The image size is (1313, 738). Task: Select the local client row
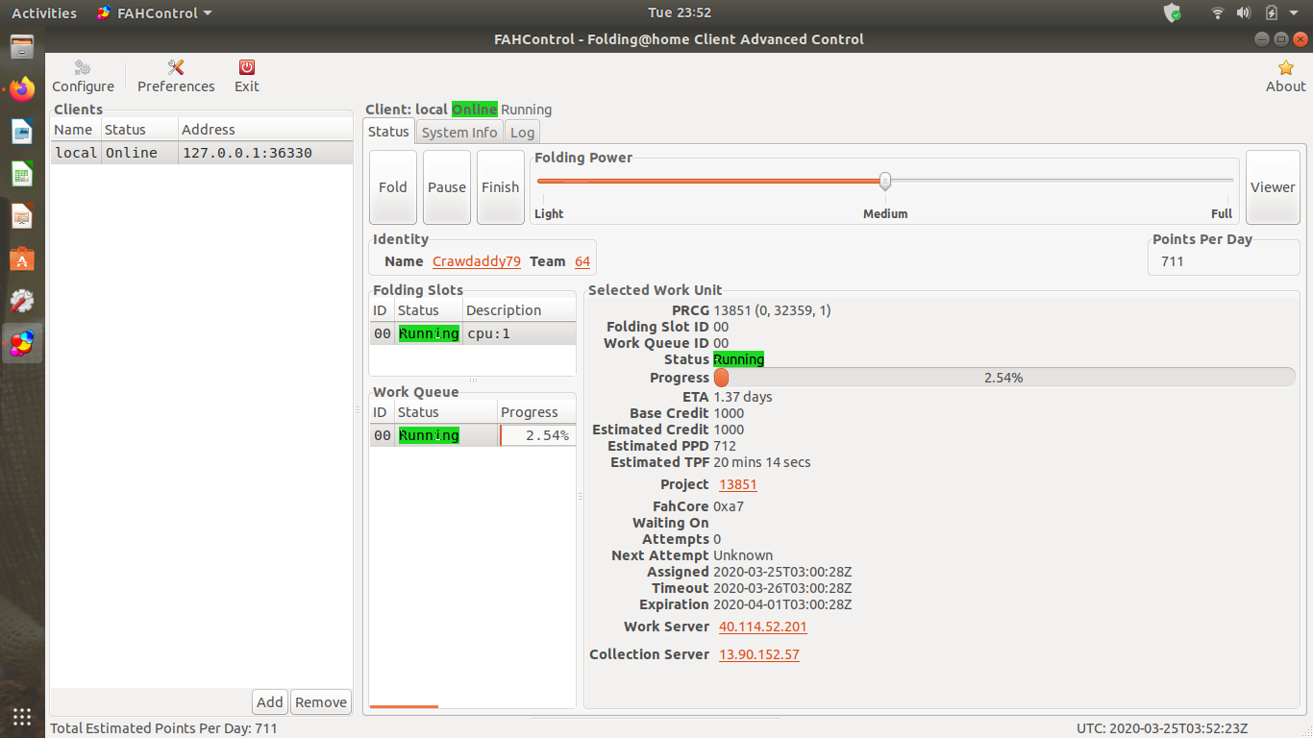pos(202,153)
